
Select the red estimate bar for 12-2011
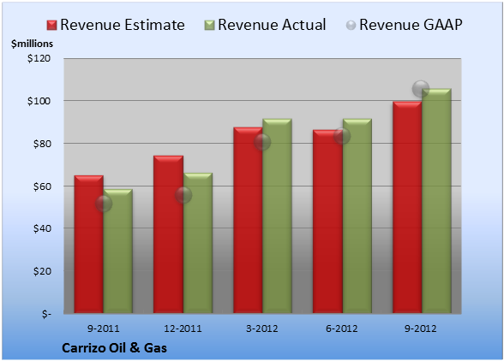[x=168, y=234]
